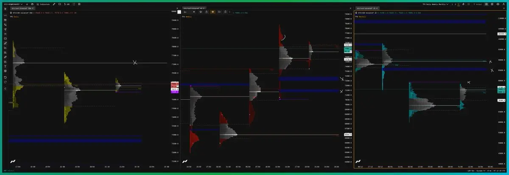
Task: Click the white color swatch in drawing toolbar
Action: tap(179, 12)
